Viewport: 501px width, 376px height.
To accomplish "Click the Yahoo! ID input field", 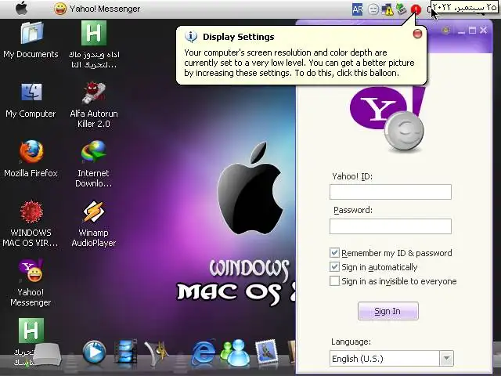I will (391, 192).
